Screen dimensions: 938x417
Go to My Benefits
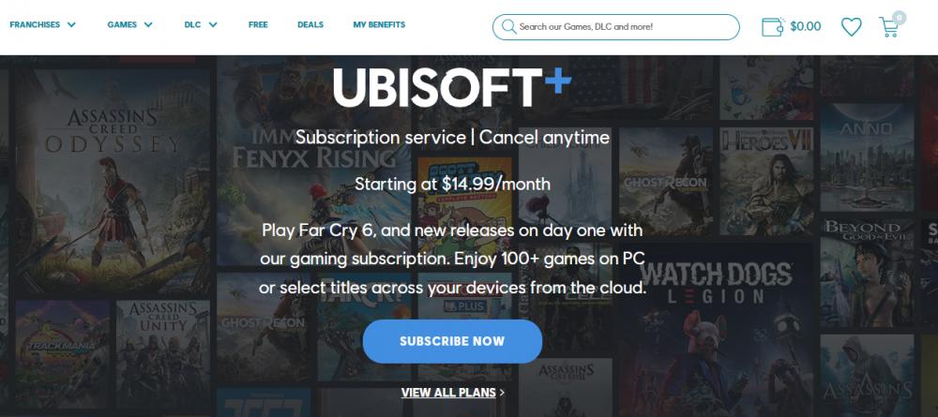click(379, 24)
